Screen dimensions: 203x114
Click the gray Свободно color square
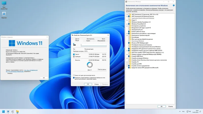74,56
